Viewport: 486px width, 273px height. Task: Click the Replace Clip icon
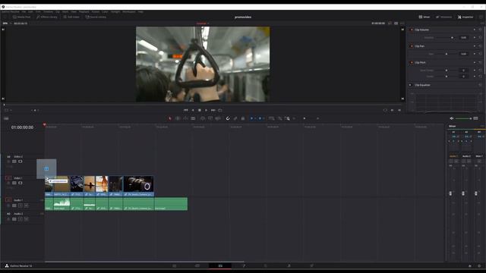point(218,118)
